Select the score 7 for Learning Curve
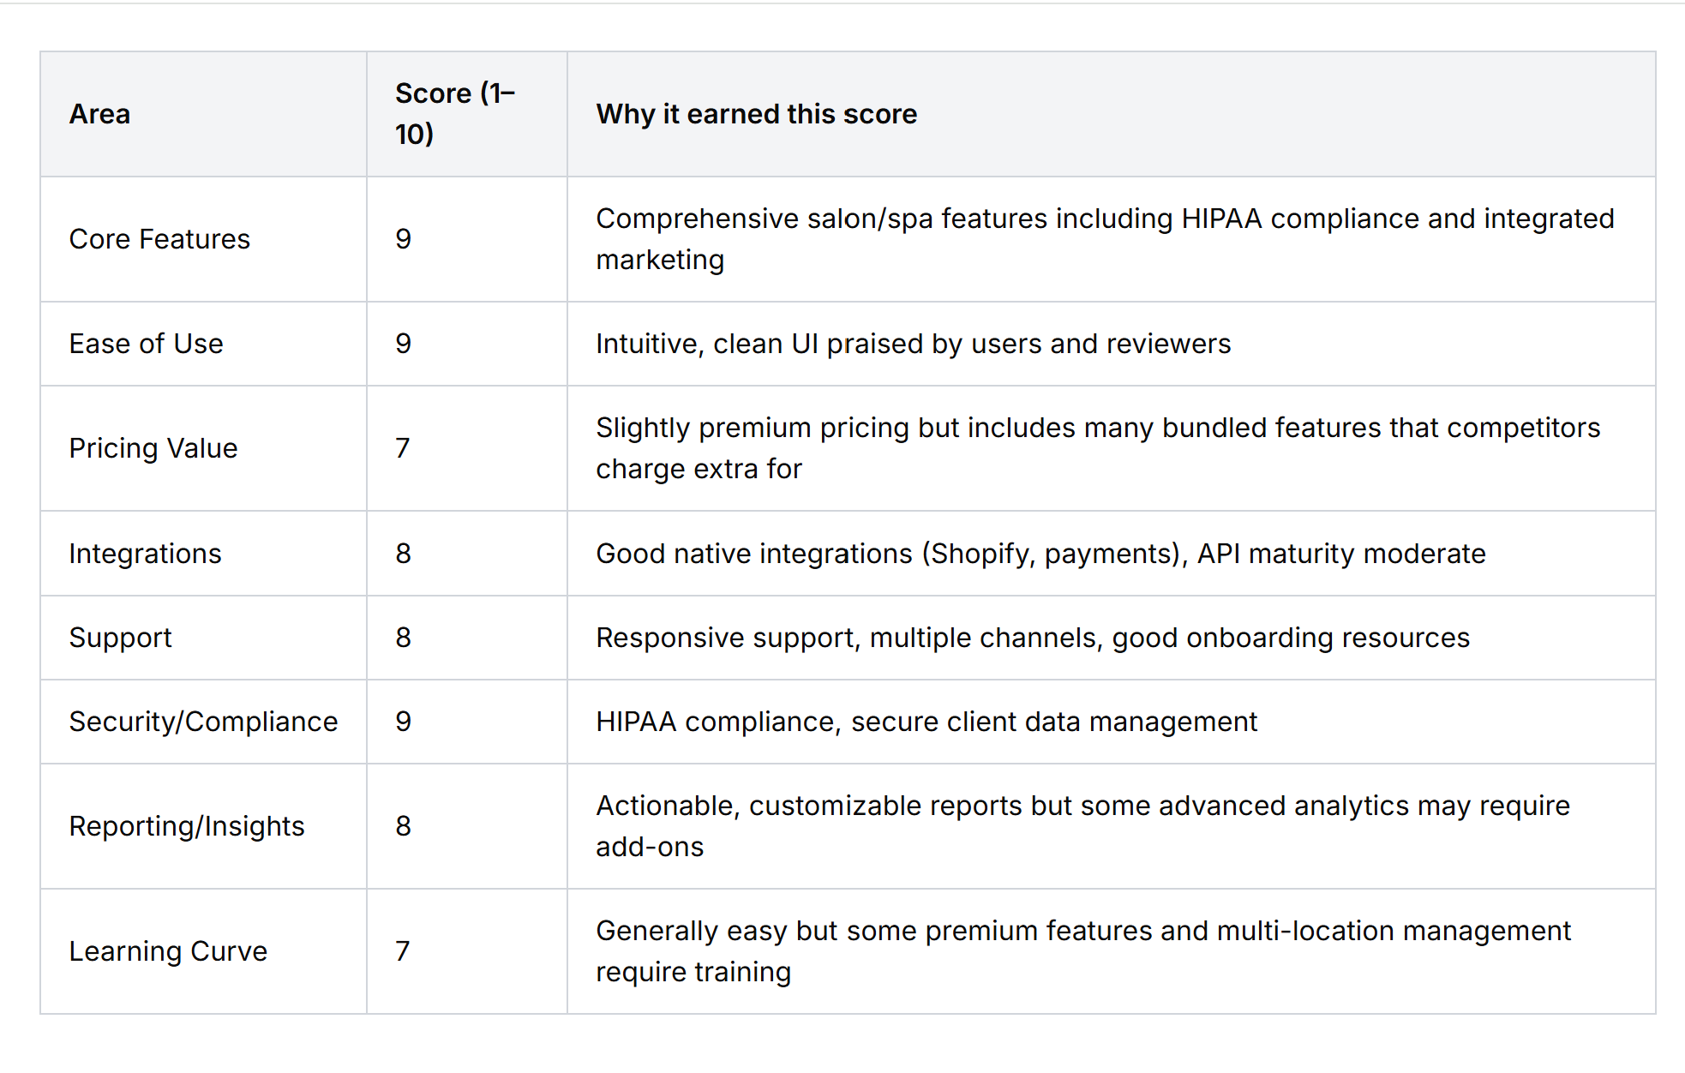The width and height of the screenshot is (1685, 1073). 403,951
